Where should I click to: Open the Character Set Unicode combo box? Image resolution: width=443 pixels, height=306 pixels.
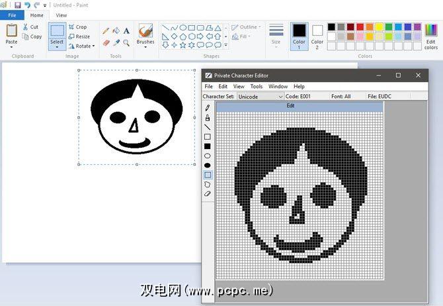[x=260, y=97]
